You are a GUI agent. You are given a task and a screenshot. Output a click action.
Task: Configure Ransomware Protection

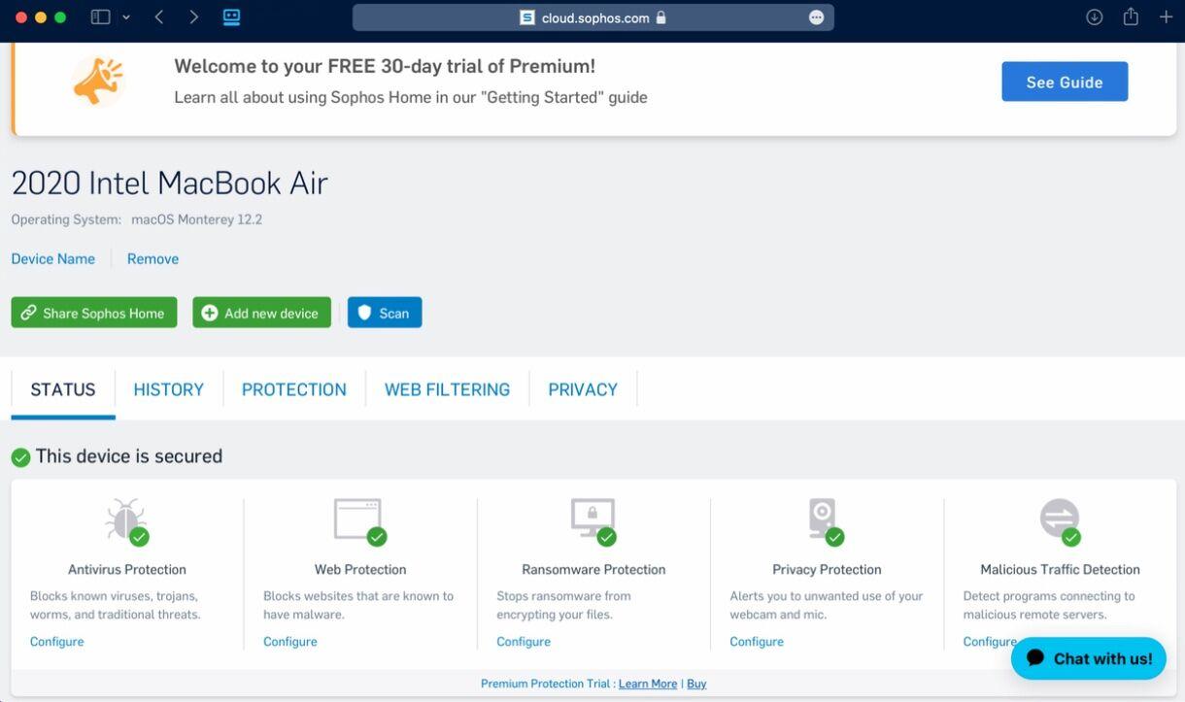(x=524, y=642)
